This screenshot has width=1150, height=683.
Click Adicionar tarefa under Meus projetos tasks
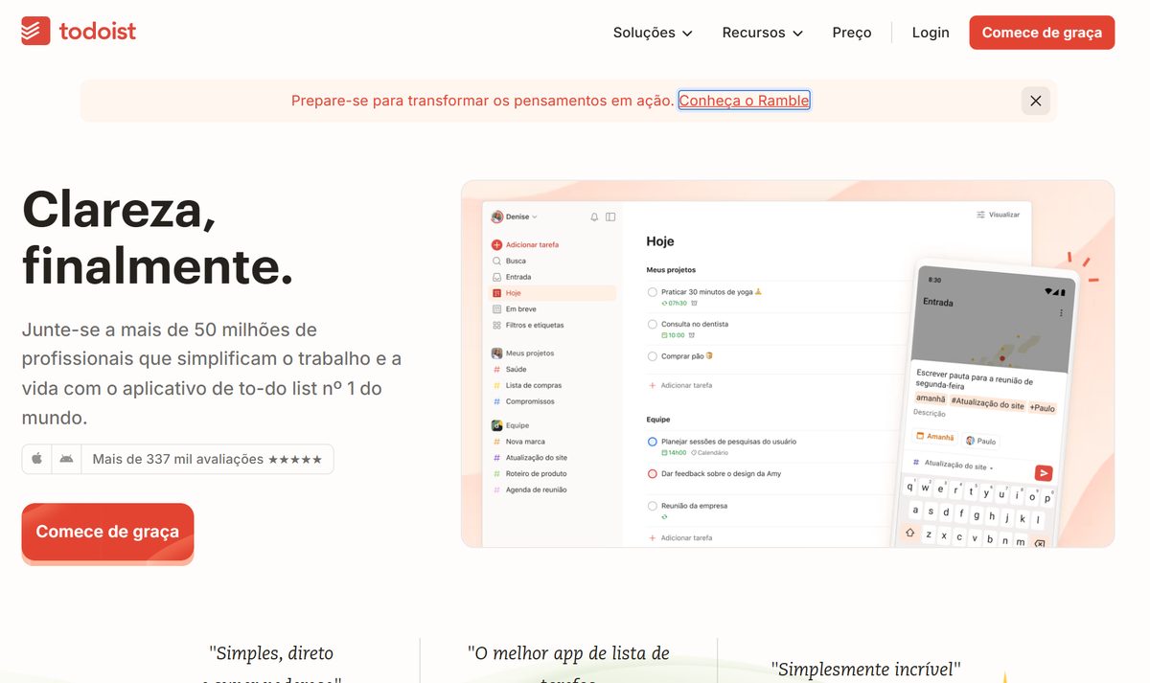(x=680, y=385)
